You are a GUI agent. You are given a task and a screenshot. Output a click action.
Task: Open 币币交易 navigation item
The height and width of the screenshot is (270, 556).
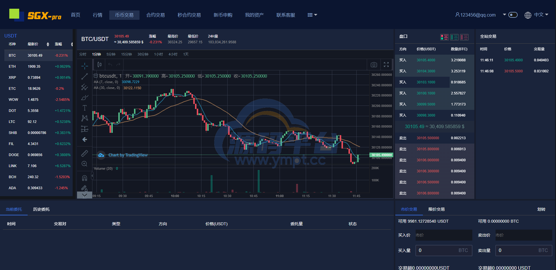[124, 15]
